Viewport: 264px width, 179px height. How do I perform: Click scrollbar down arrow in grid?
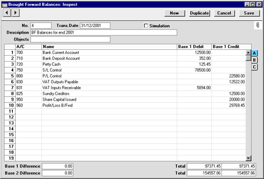tap(248, 158)
